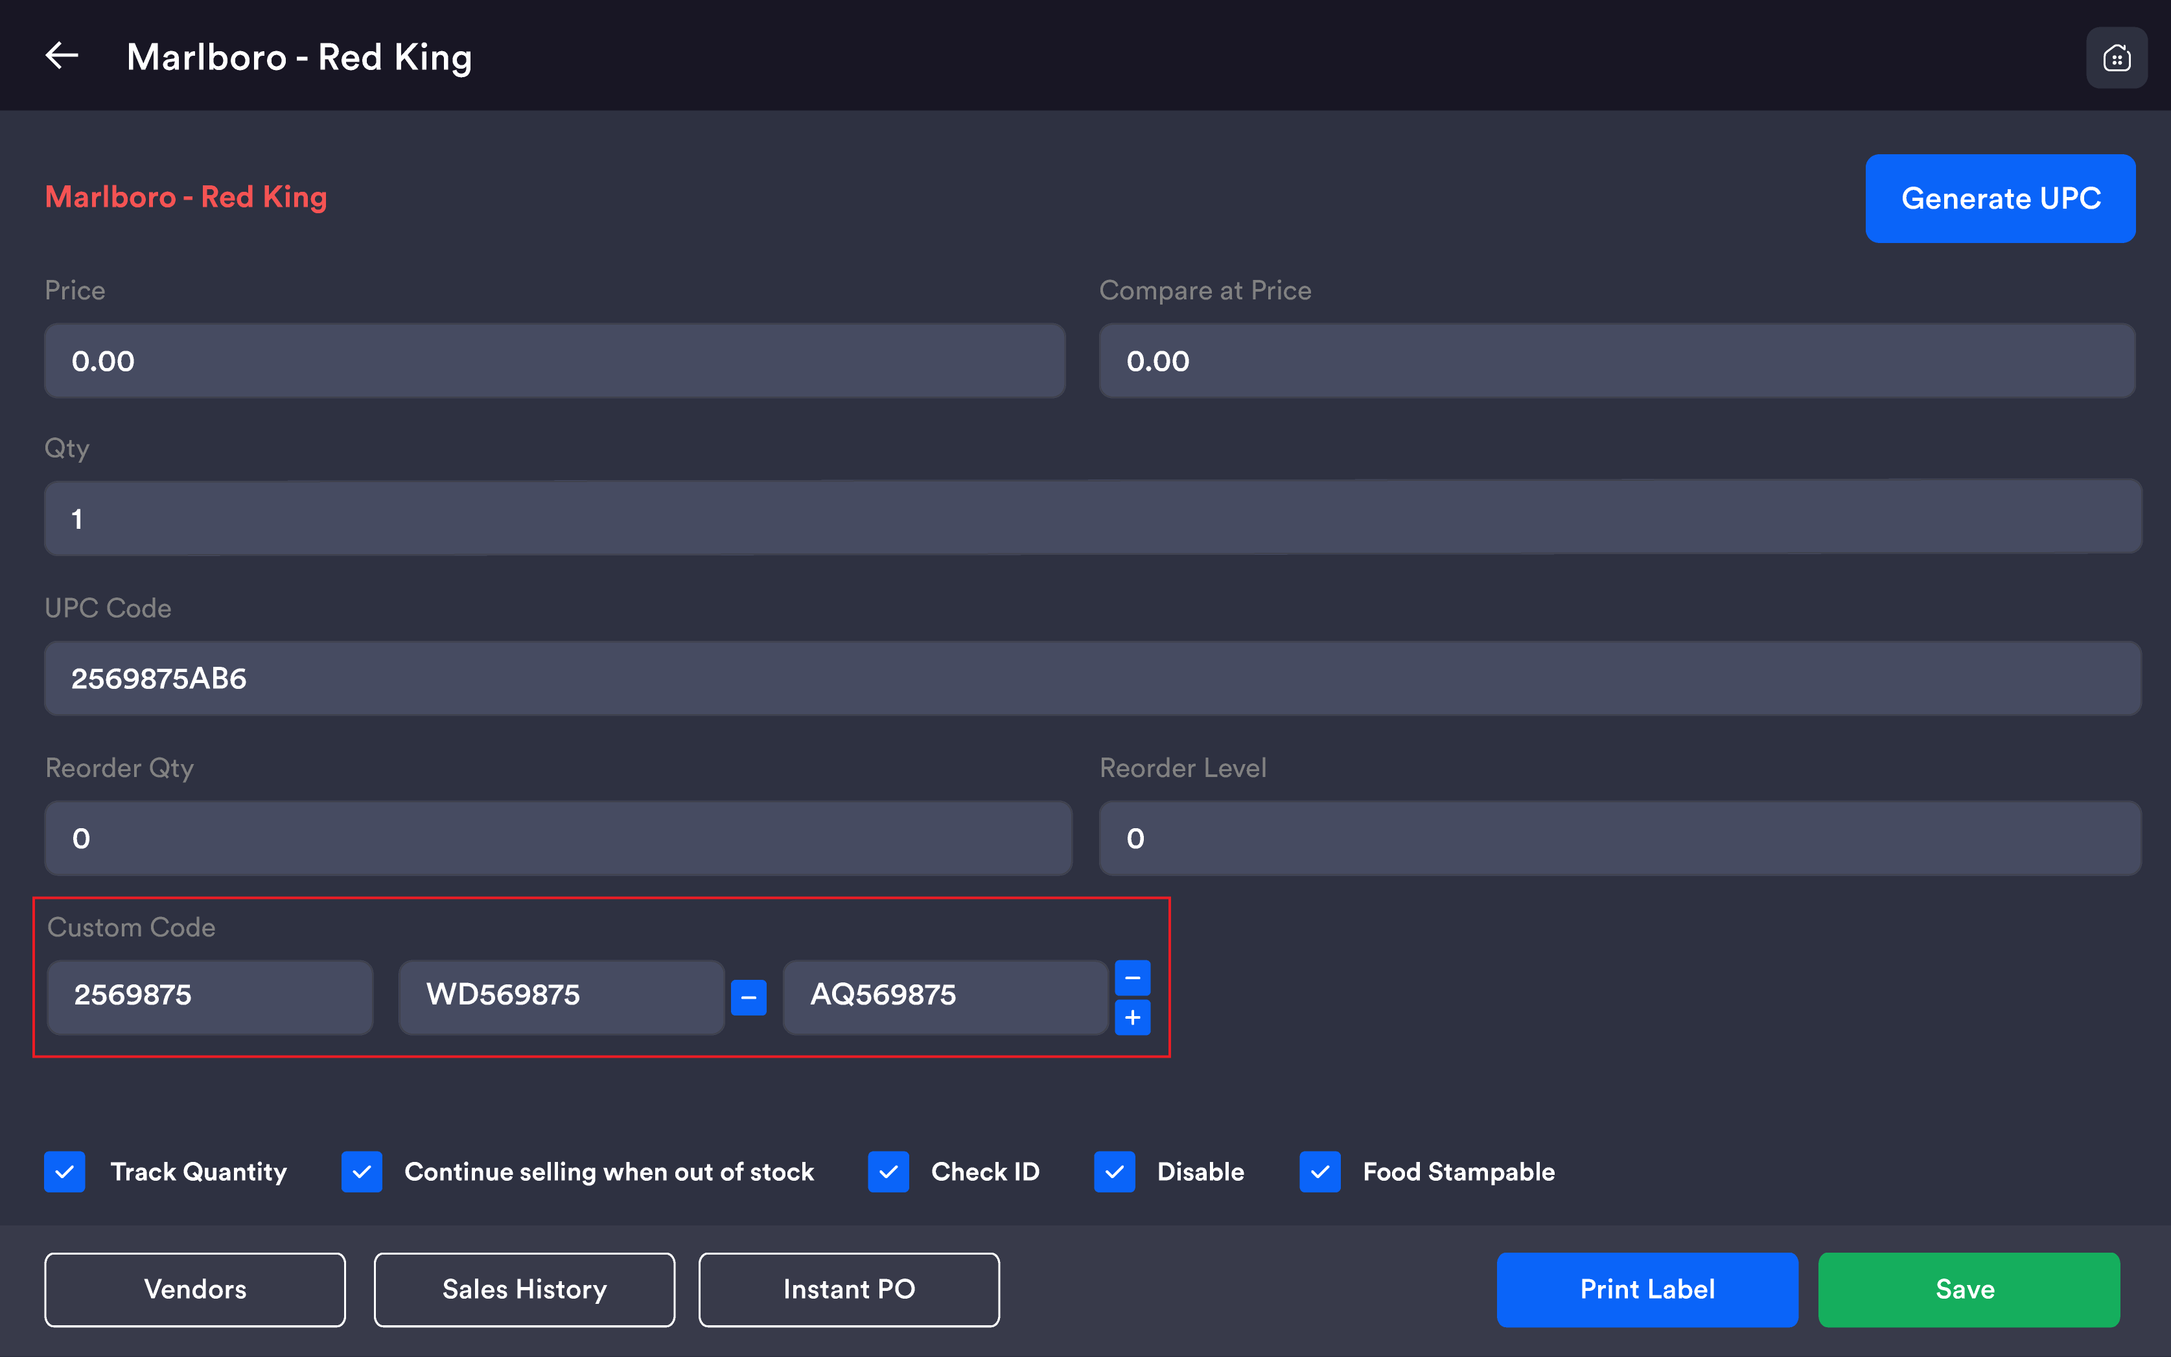Click the Marlboro - Red King header title
Screen dimensions: 2171x1357
click(299, 58)
